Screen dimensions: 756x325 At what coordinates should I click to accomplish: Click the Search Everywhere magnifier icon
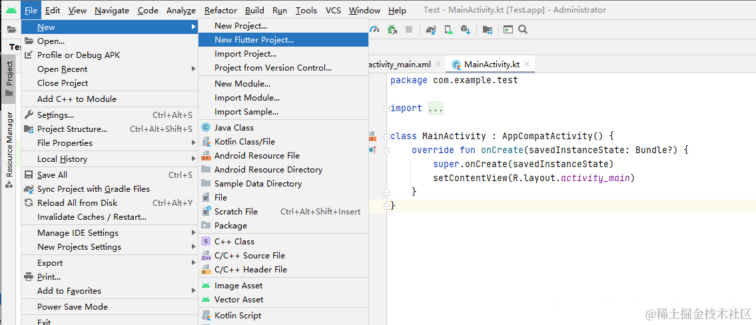click(523, 29)
